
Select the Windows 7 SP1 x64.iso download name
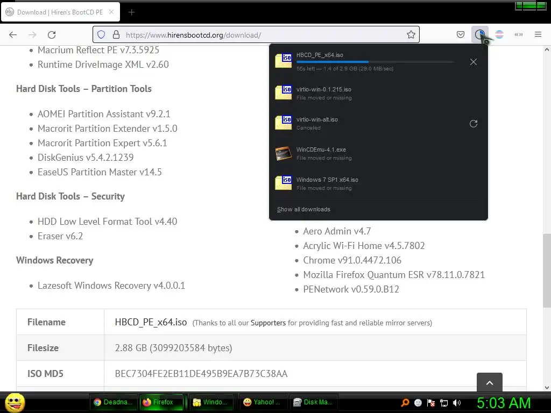(327, 180)
